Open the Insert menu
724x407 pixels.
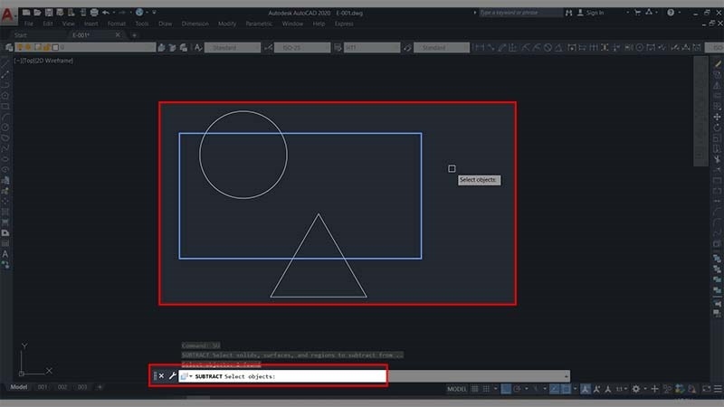pyautogui.click(x=90, y=24)
